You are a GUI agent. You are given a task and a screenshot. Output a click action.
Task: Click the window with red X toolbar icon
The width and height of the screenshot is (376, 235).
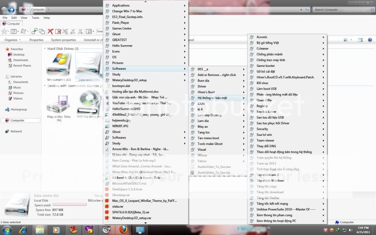coord(58,32)
